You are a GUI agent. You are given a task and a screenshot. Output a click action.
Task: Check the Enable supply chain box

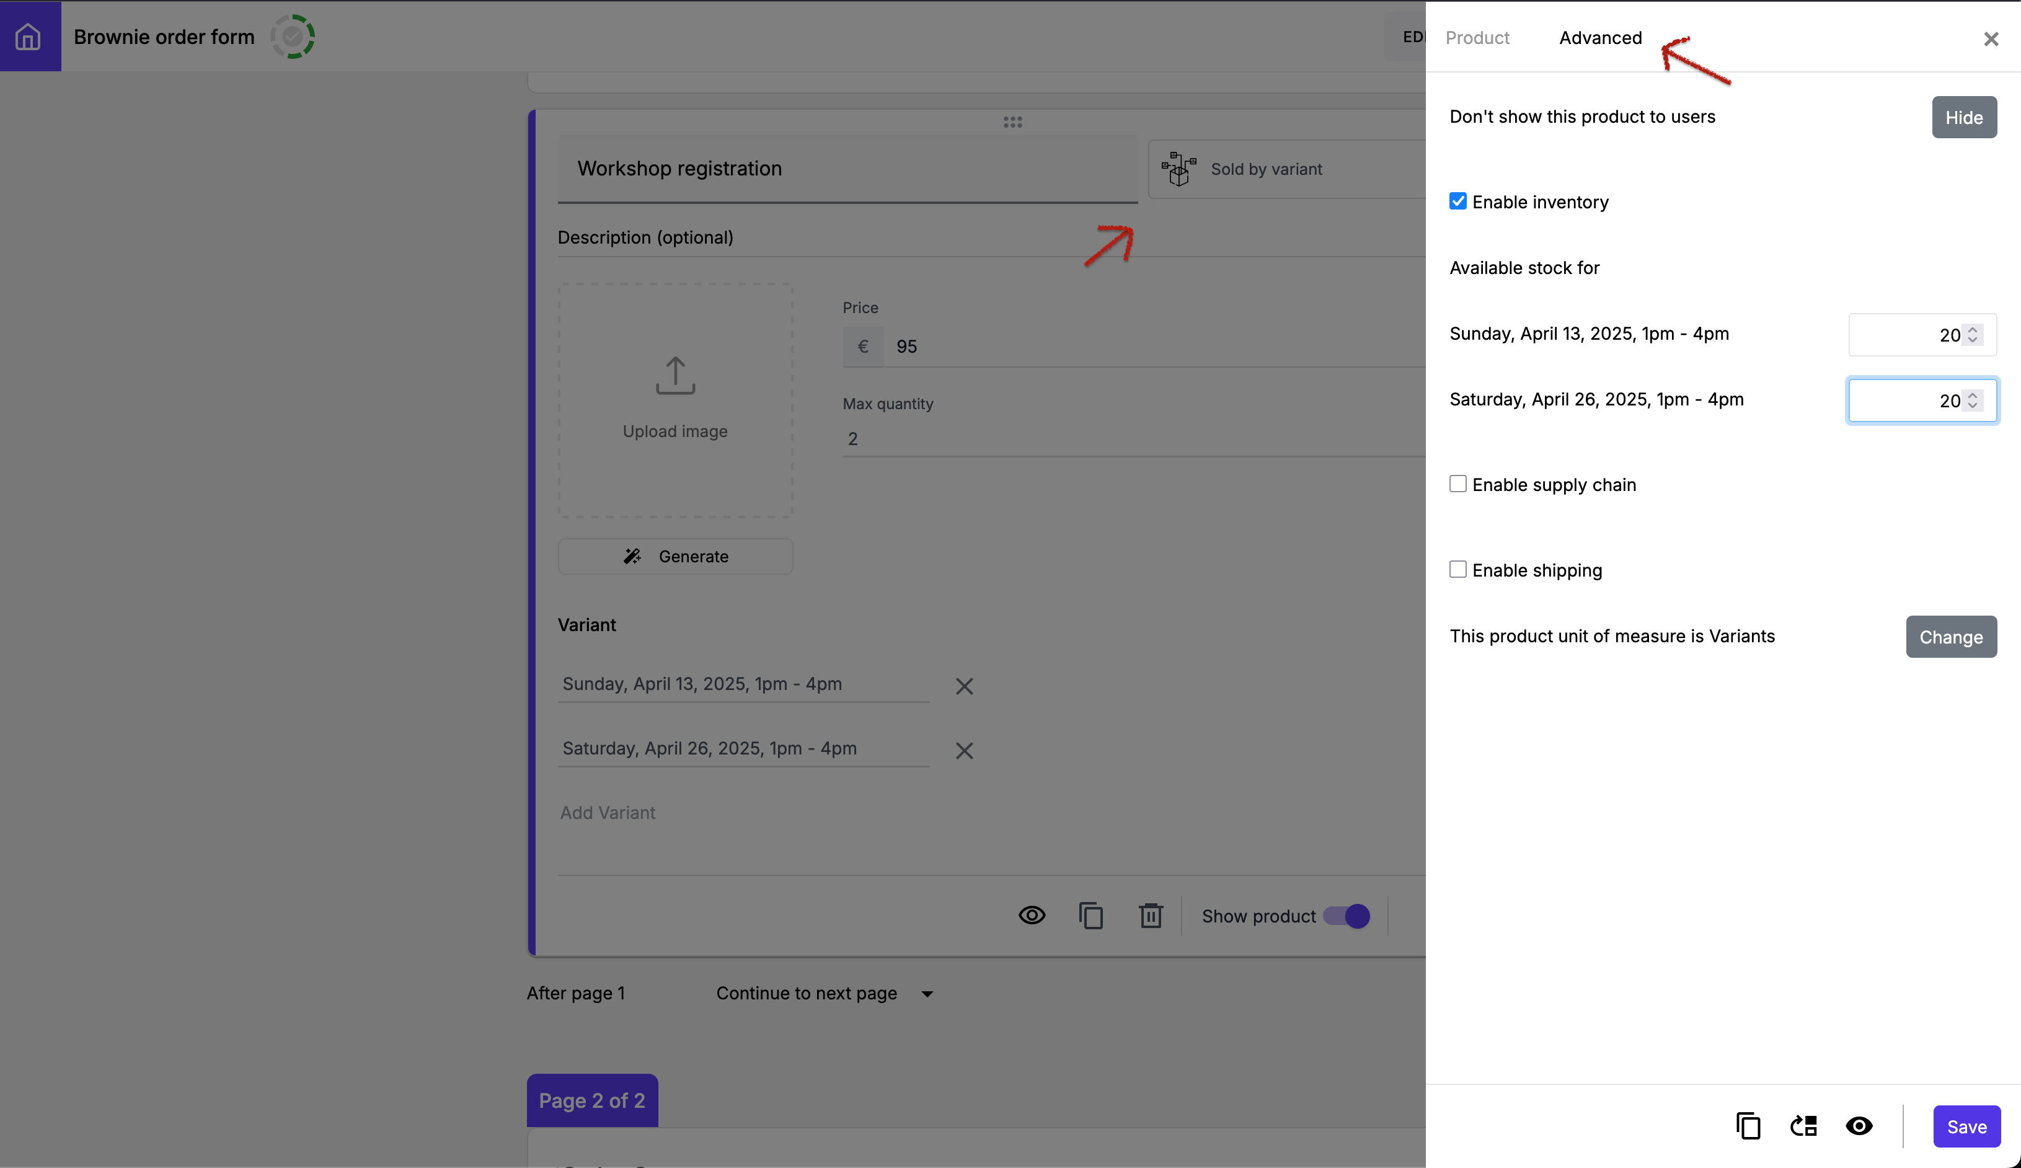(1458, 484)
